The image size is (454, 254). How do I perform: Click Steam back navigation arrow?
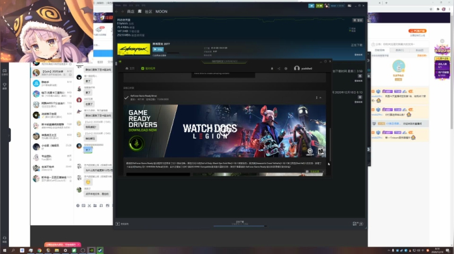[117, 11]
